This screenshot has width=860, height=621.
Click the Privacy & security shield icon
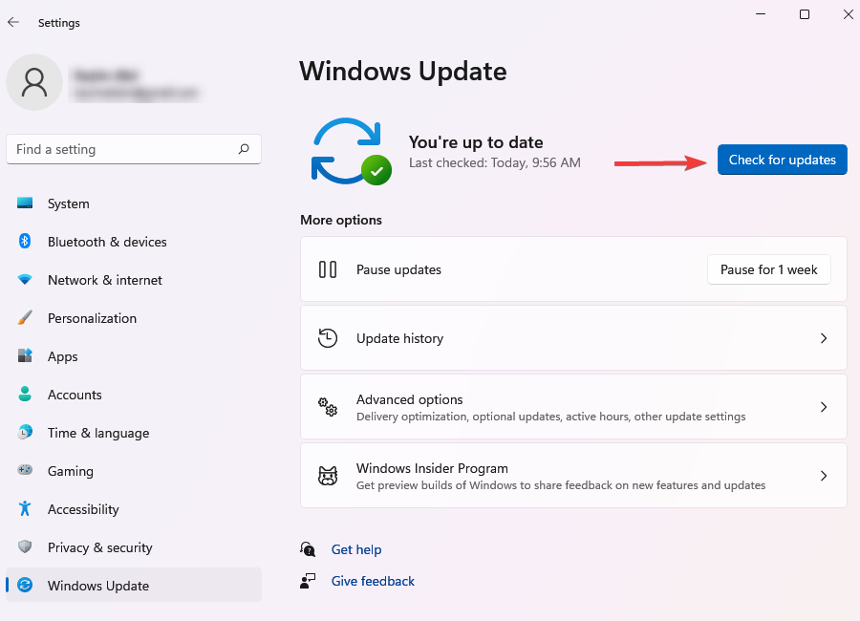25,546
